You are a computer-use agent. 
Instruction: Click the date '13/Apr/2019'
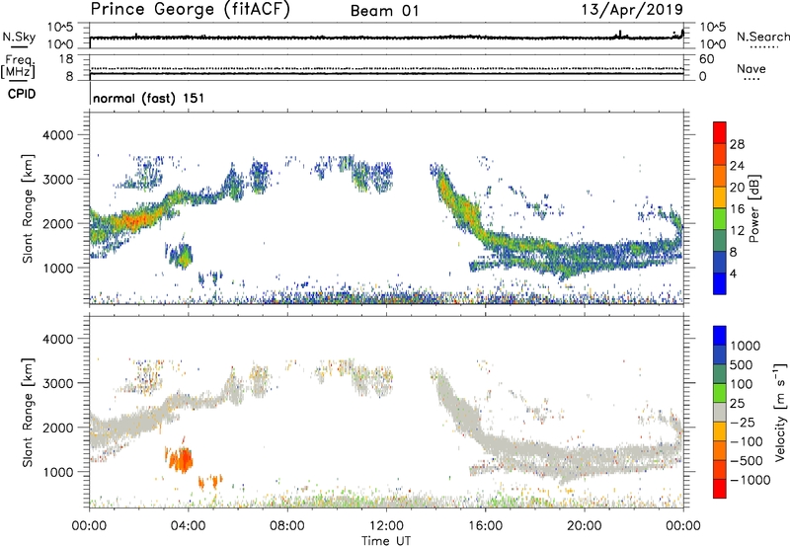coord(633,9)
